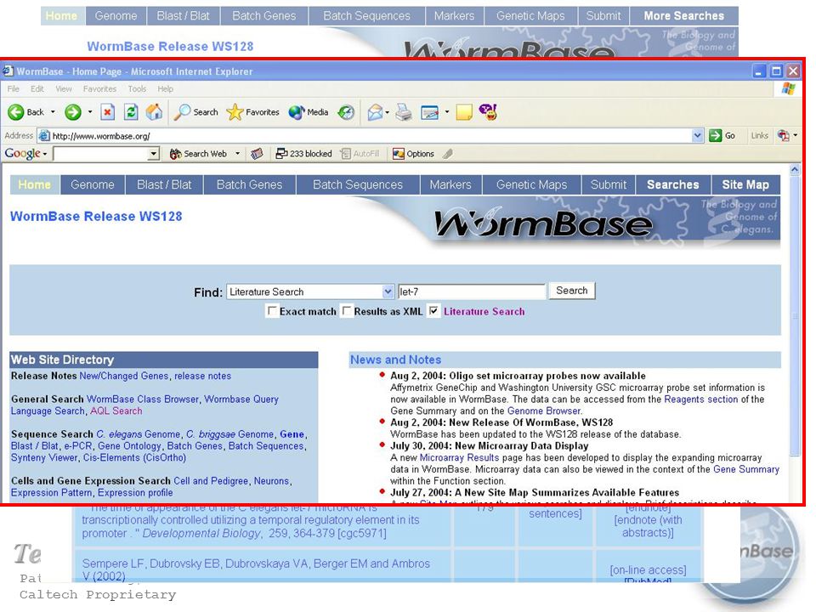This screenshot has width=816, height=612.
Task: Open Google toolbar Options
Action: [413, 154]
